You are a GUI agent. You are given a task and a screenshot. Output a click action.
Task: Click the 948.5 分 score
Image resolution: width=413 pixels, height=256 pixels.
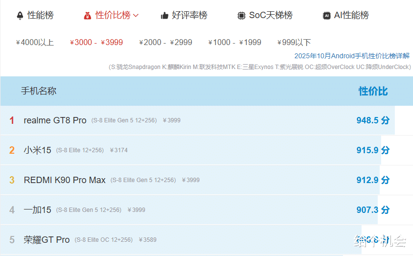[373, 120]
